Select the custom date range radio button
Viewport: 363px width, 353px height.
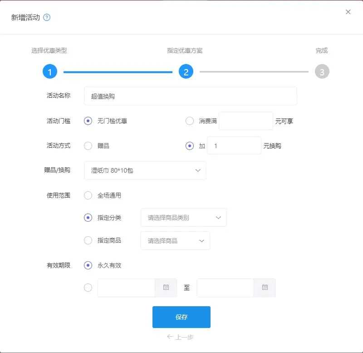(x=88, y=288)
